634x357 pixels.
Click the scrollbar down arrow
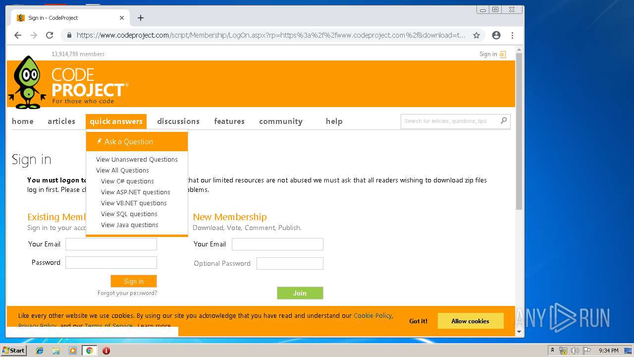point(519,331)
